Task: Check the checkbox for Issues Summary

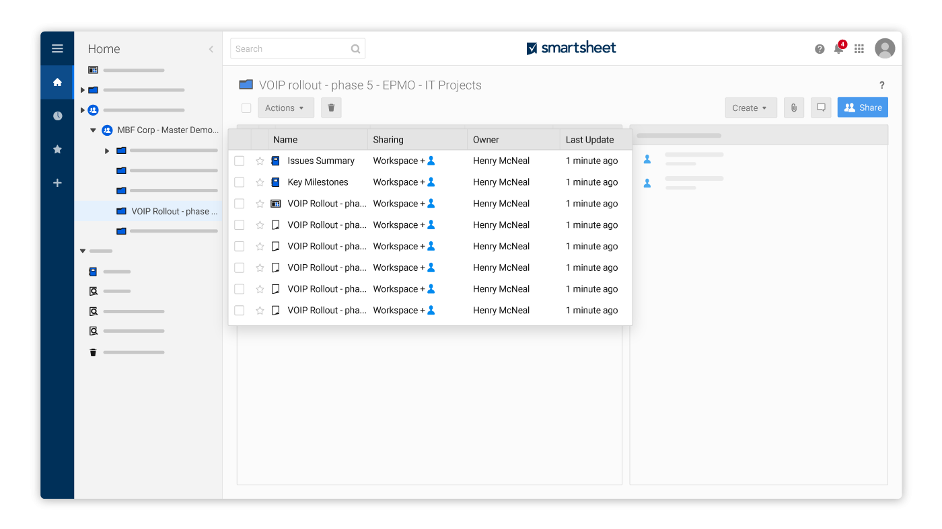Action: click(x=239, y=161)
